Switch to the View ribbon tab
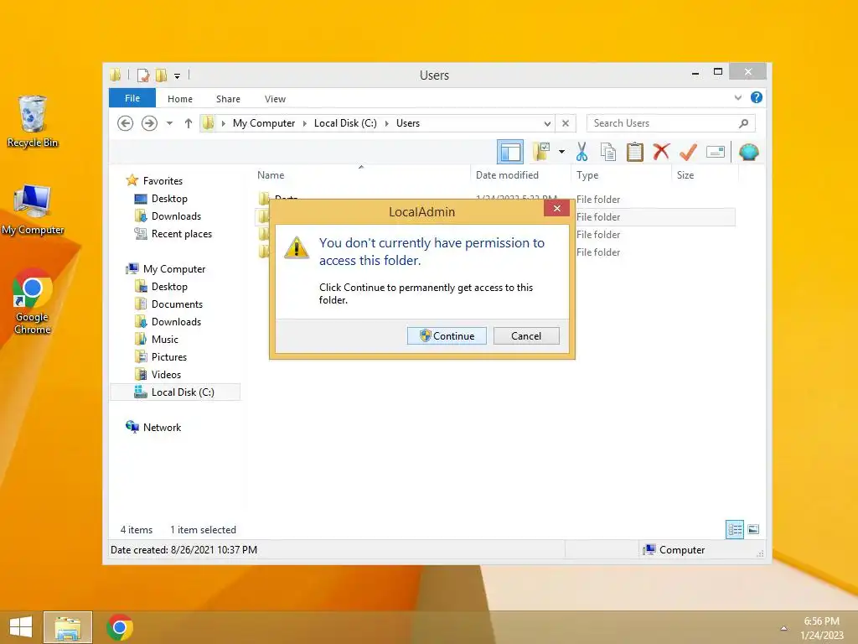The width and height of the screenshot is (858, 644). (275, 99)
